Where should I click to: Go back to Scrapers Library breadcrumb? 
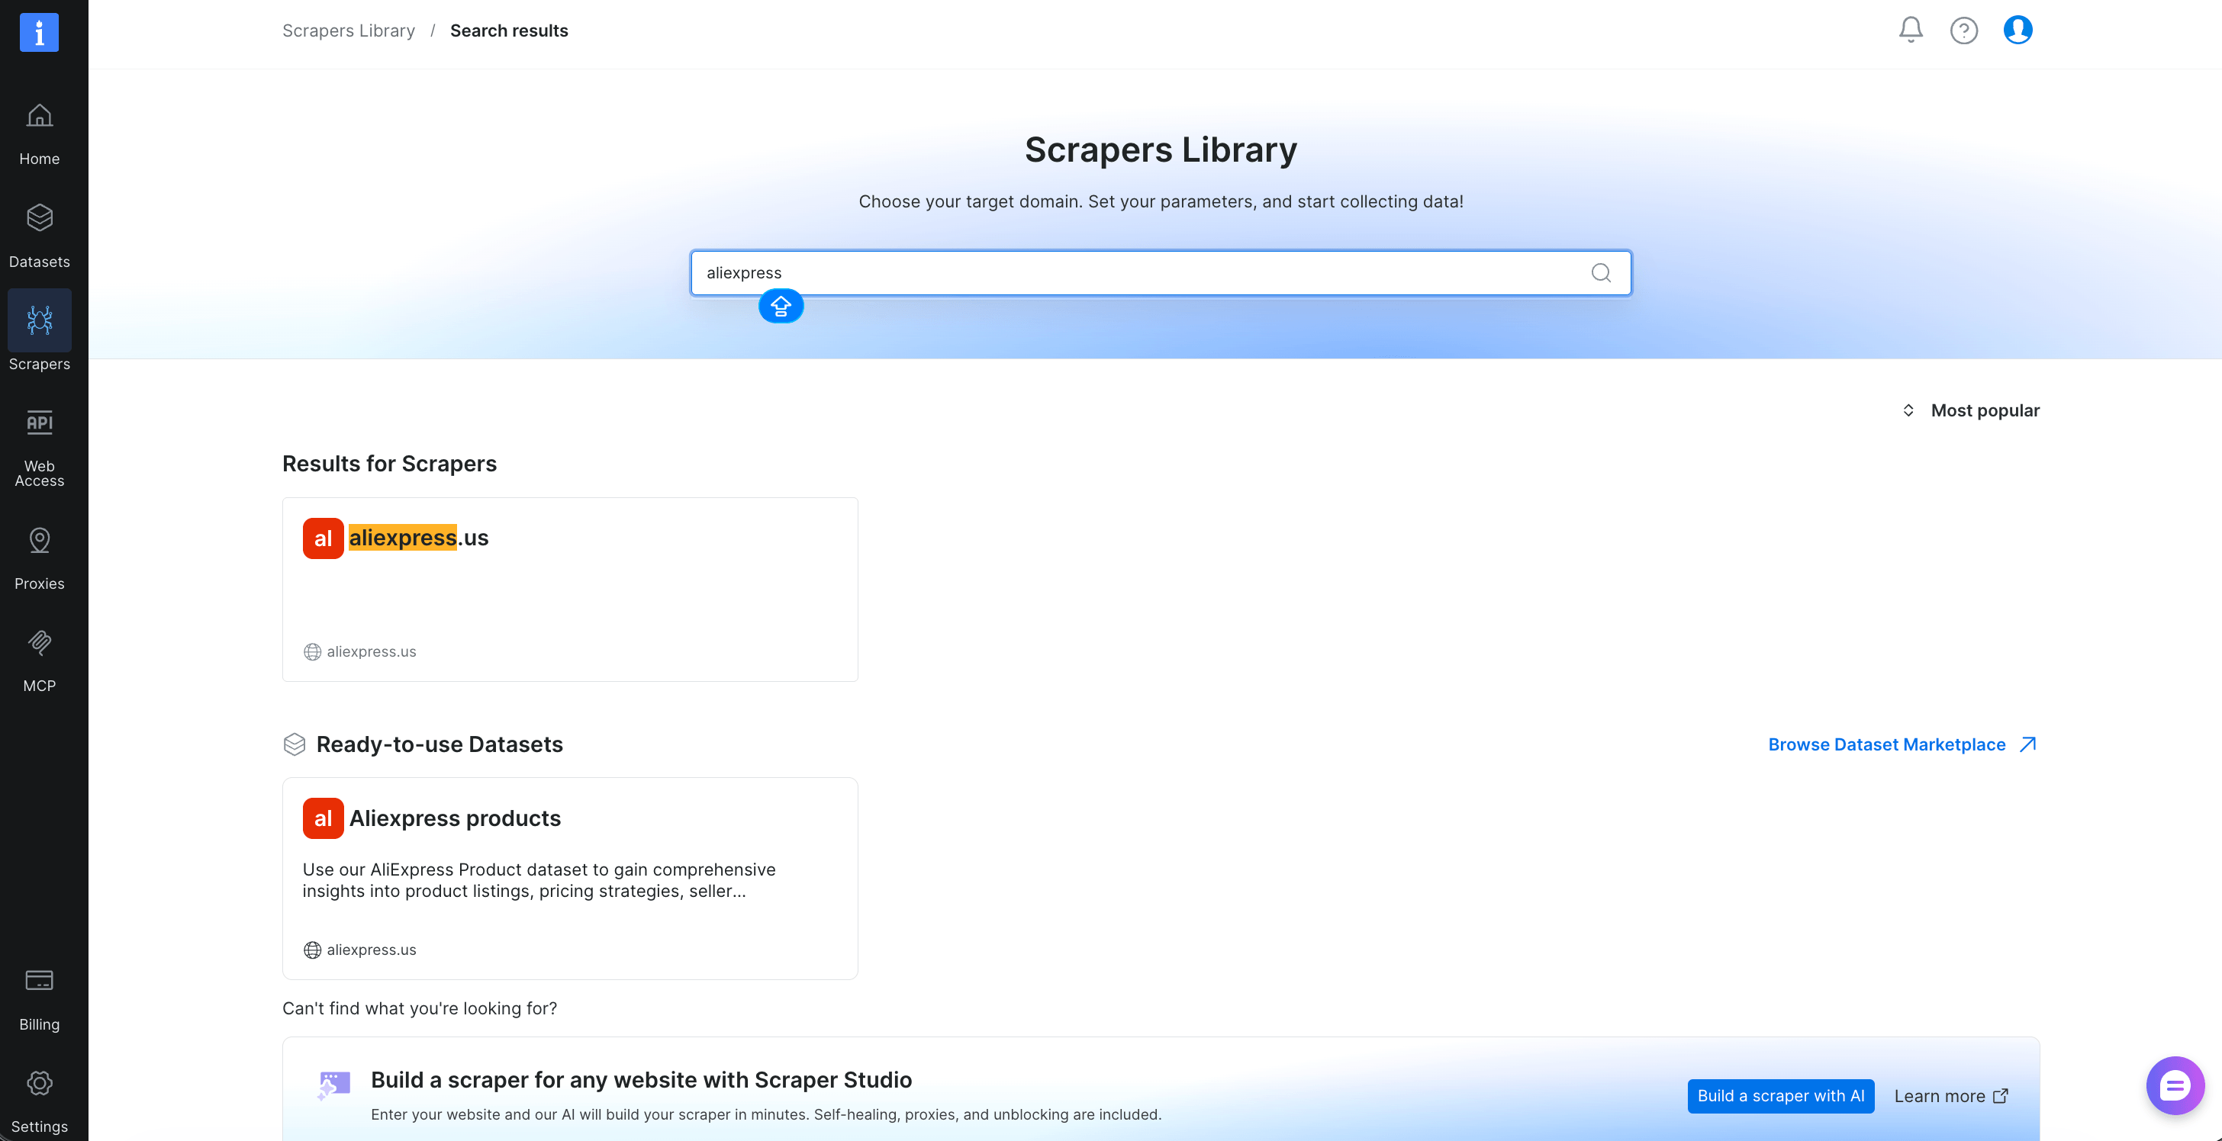tap(349, 31)
